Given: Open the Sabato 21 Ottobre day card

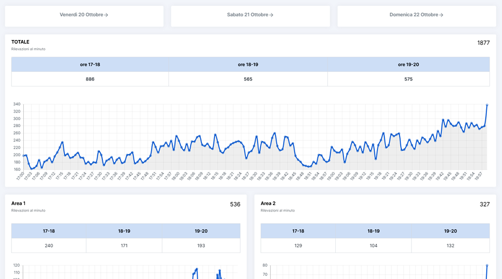Looking at the screenshot, I should click(250, 16).
